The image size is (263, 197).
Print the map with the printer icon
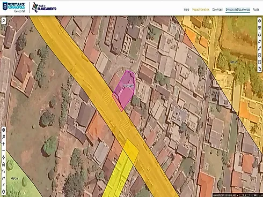tap(260, 35)
